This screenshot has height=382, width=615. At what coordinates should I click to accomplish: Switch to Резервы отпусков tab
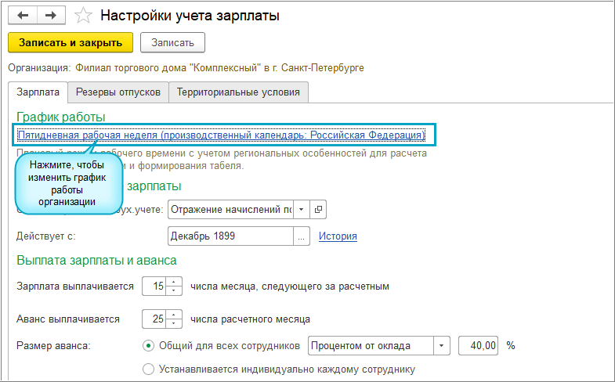[118, 92]
